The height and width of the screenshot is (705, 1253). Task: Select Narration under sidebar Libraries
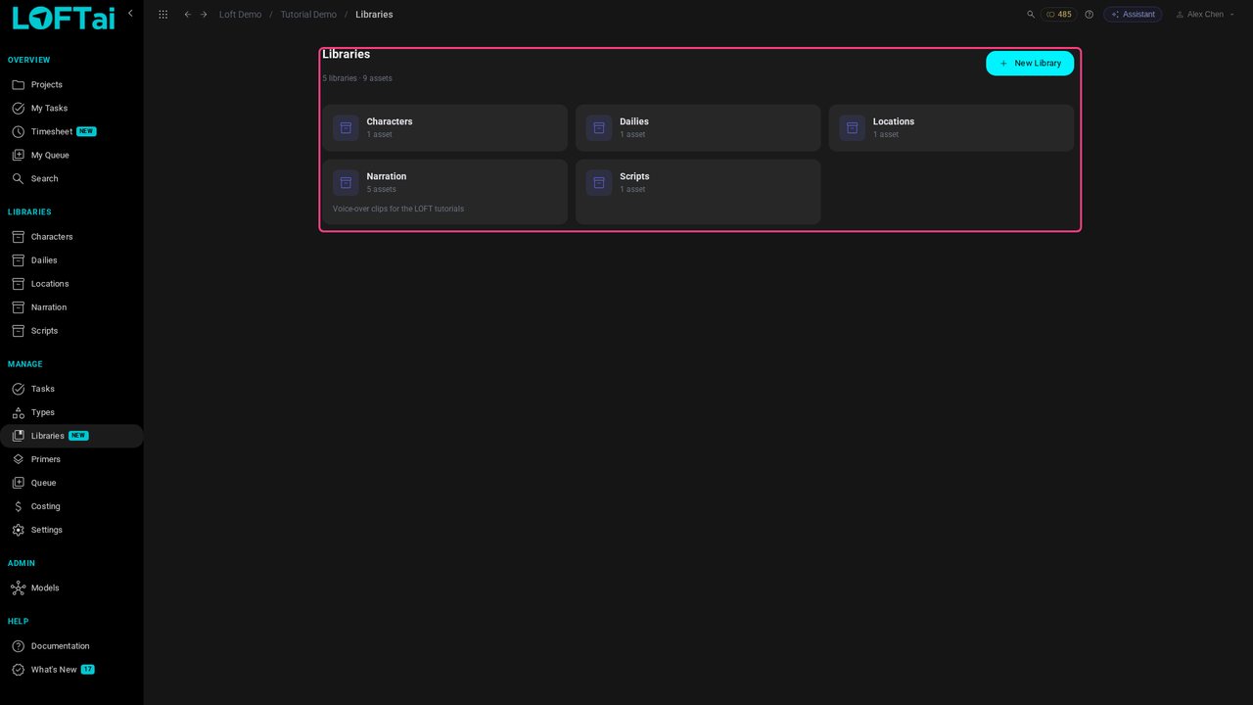coord(71,307)
